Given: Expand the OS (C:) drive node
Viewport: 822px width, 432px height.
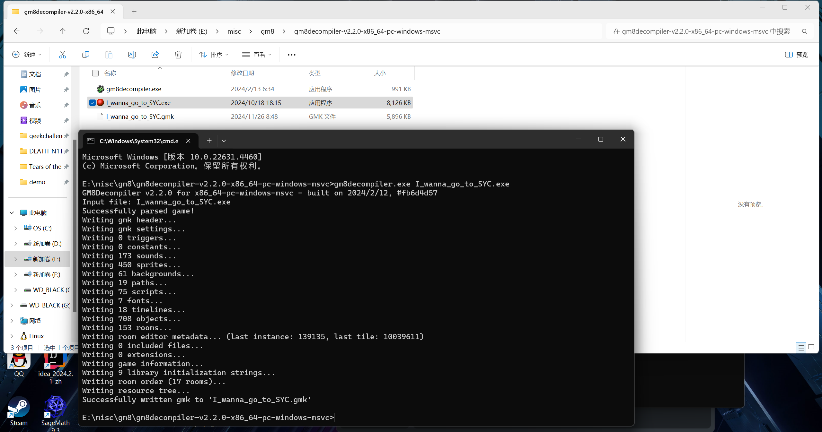Looking at the screenshot, I should pos(16,228).
